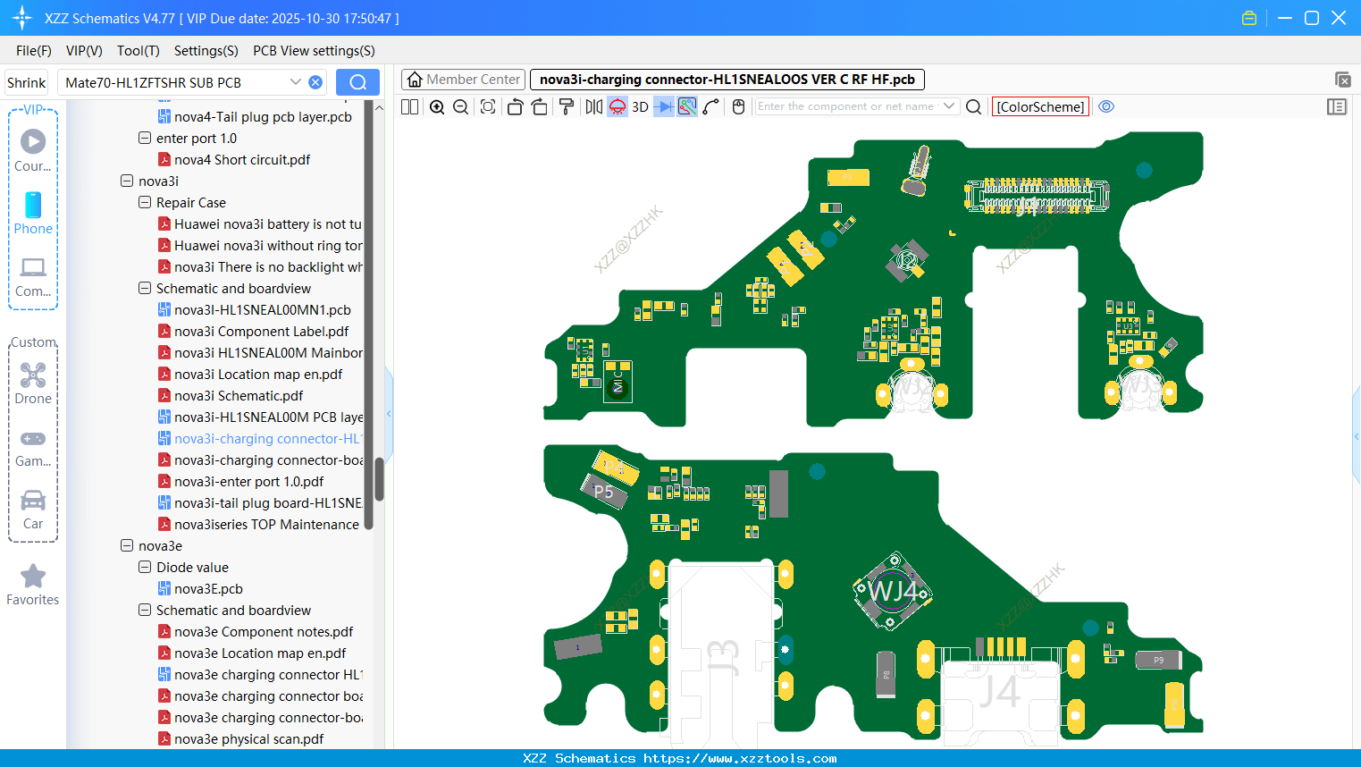Click the search magnifier next to the net name field
This screenshot has width=1361, height=767.
pos(974,106)
